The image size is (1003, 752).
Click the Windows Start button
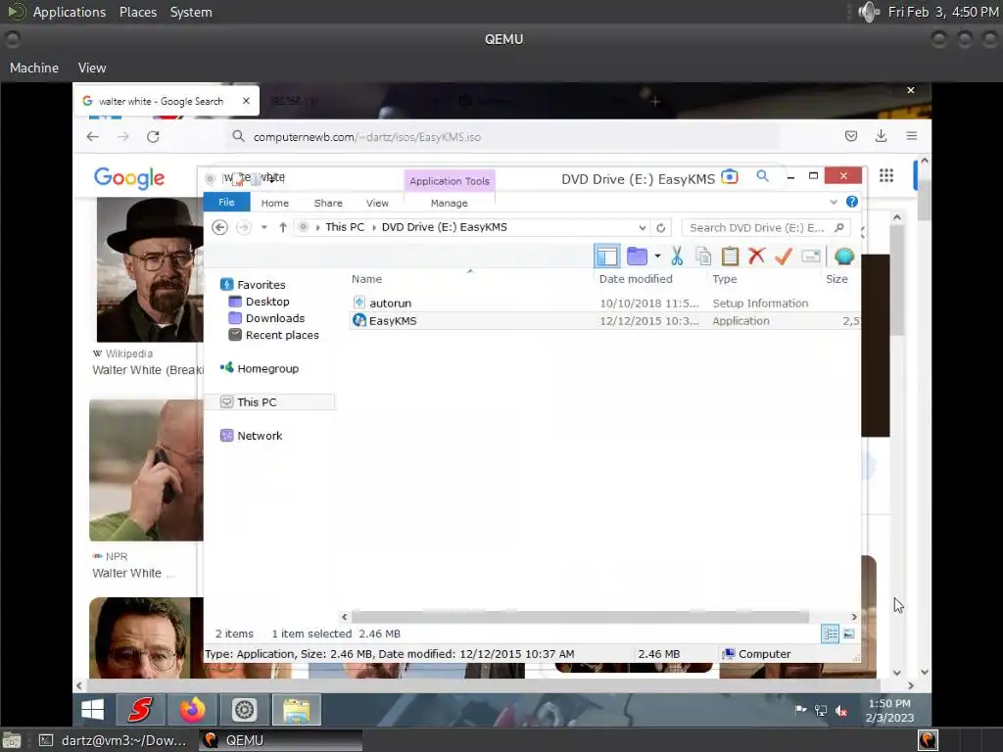pyautogui.click(x=93, y=710)
